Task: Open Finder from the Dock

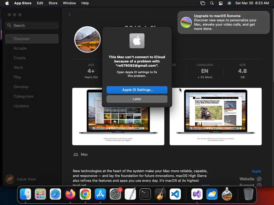Action: 25,194
